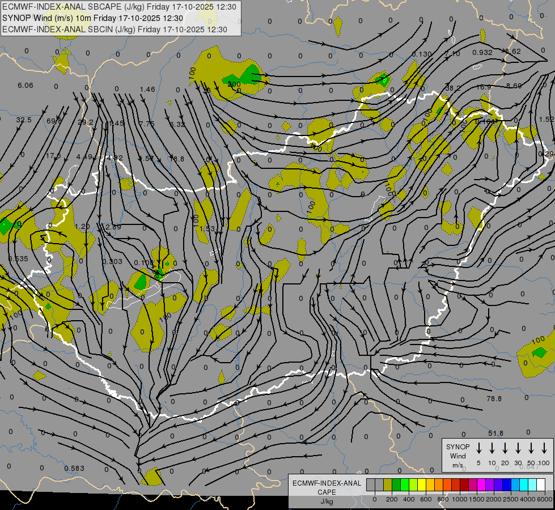
Task: Click the map value 1.53
Action: pos(207,228)
